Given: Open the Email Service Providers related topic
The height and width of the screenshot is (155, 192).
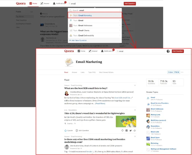Looking at the screenshot, I should pyautogui.click(x=160, y=103).
